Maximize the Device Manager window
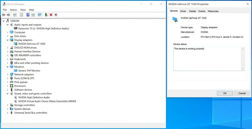252x129 pixels. tap(151, 4)
